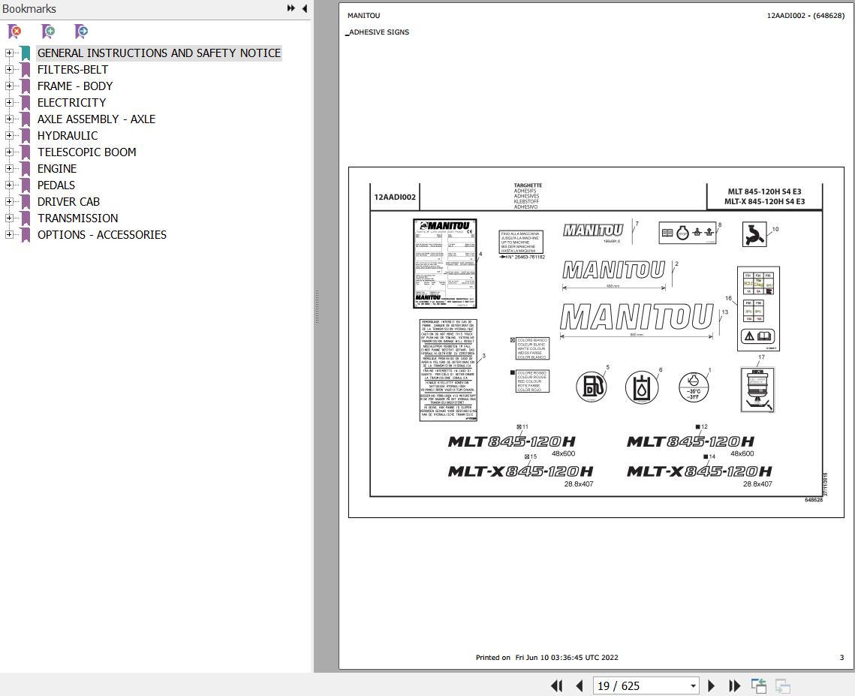Viewport: 855px width, 696px height.
Task: Jump to the TRANSMISSION bookmark
Action: coord(77,218)
